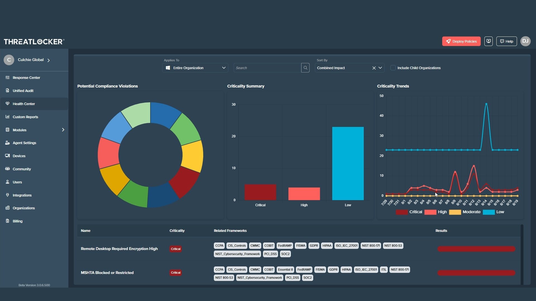Viewport: 536px width, 301px height.
Task: Expand Culchie Global organization chevron
Action: pos(49,60)
